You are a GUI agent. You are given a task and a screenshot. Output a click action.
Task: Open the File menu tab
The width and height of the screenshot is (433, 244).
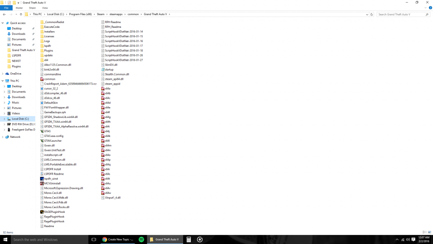pyautogui.click(x=6, y=8)
